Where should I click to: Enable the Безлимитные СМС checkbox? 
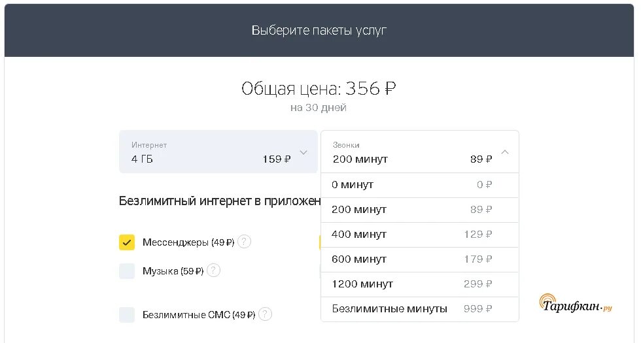coord(127,315)
